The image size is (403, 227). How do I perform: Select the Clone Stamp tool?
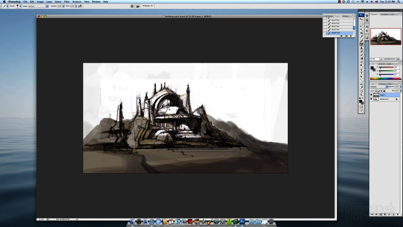point(361,48)
